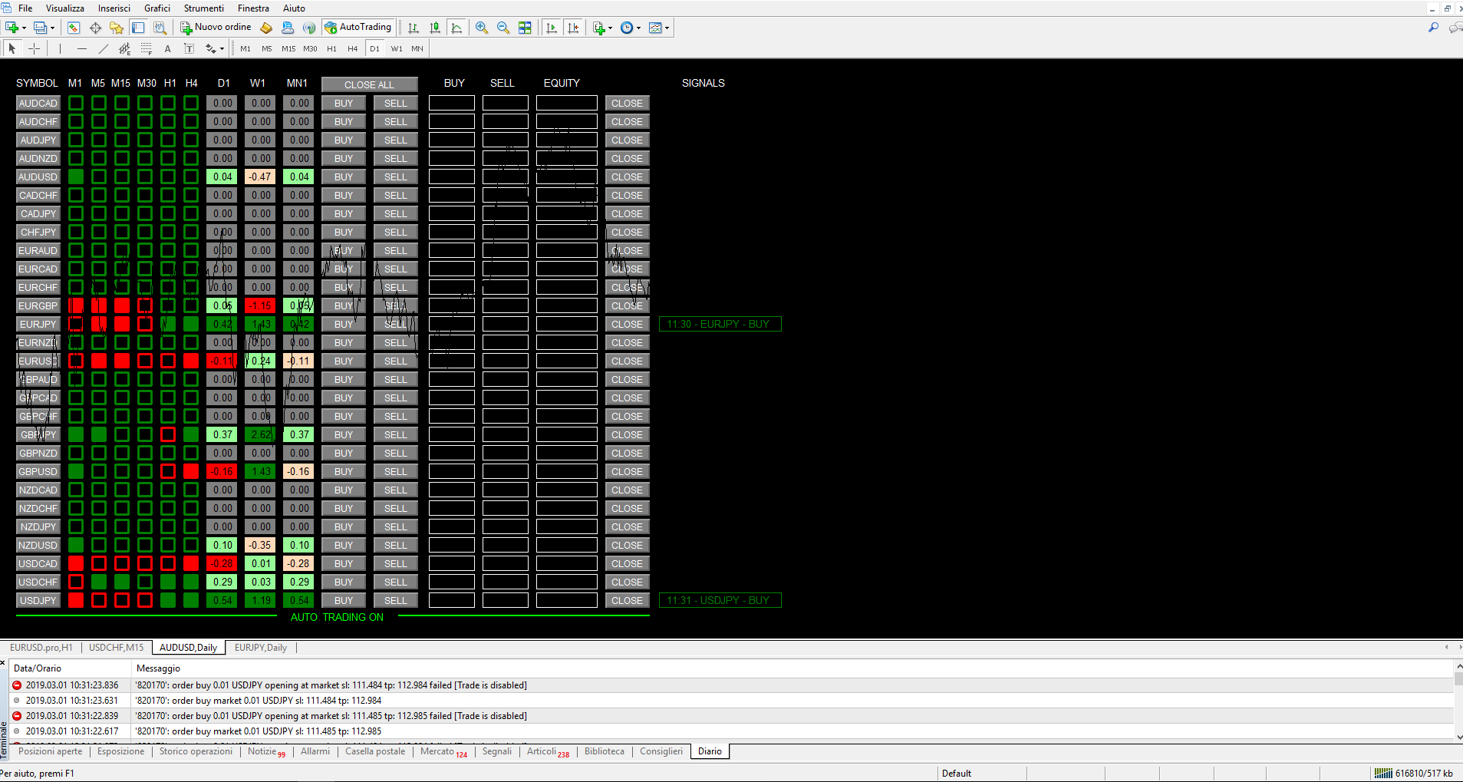Open the search magnifier at top right

point(1432,28)
